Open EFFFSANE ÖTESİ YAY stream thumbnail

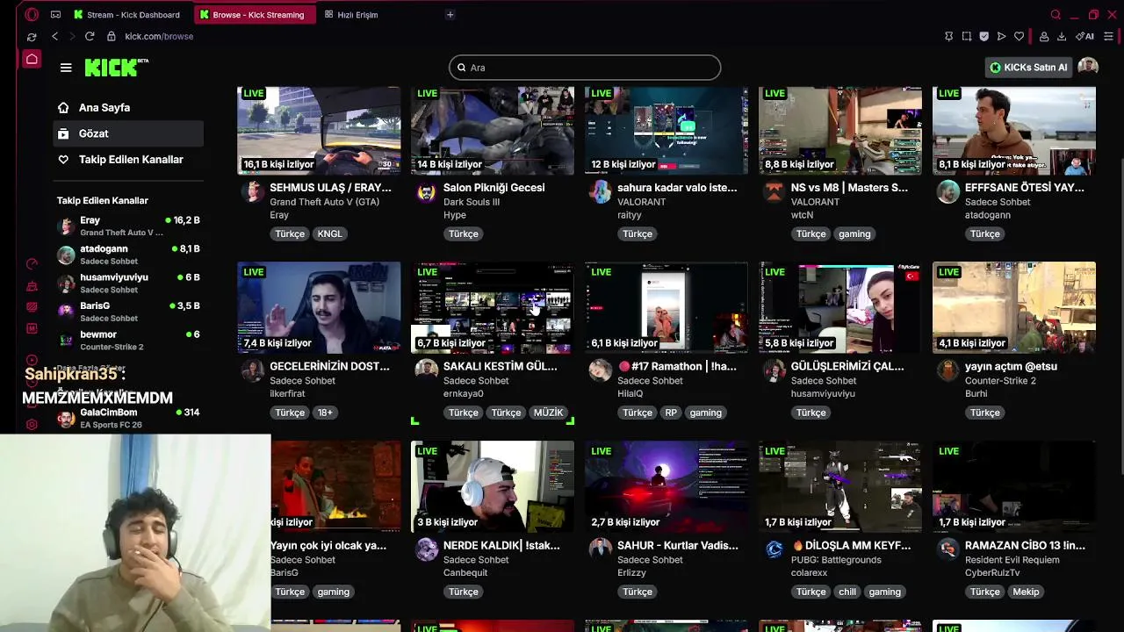(x=1014, y=130)
